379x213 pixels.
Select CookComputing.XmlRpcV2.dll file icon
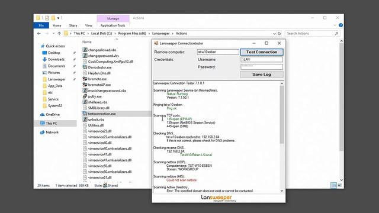tap(85, 62)
